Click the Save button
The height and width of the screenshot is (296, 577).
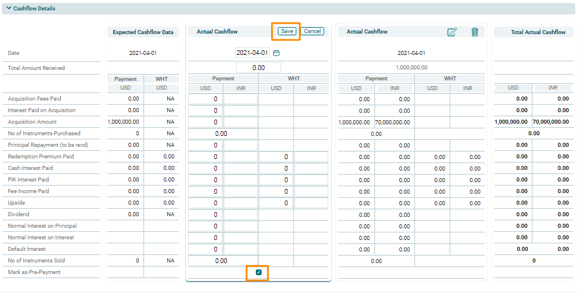pos(287,31)
